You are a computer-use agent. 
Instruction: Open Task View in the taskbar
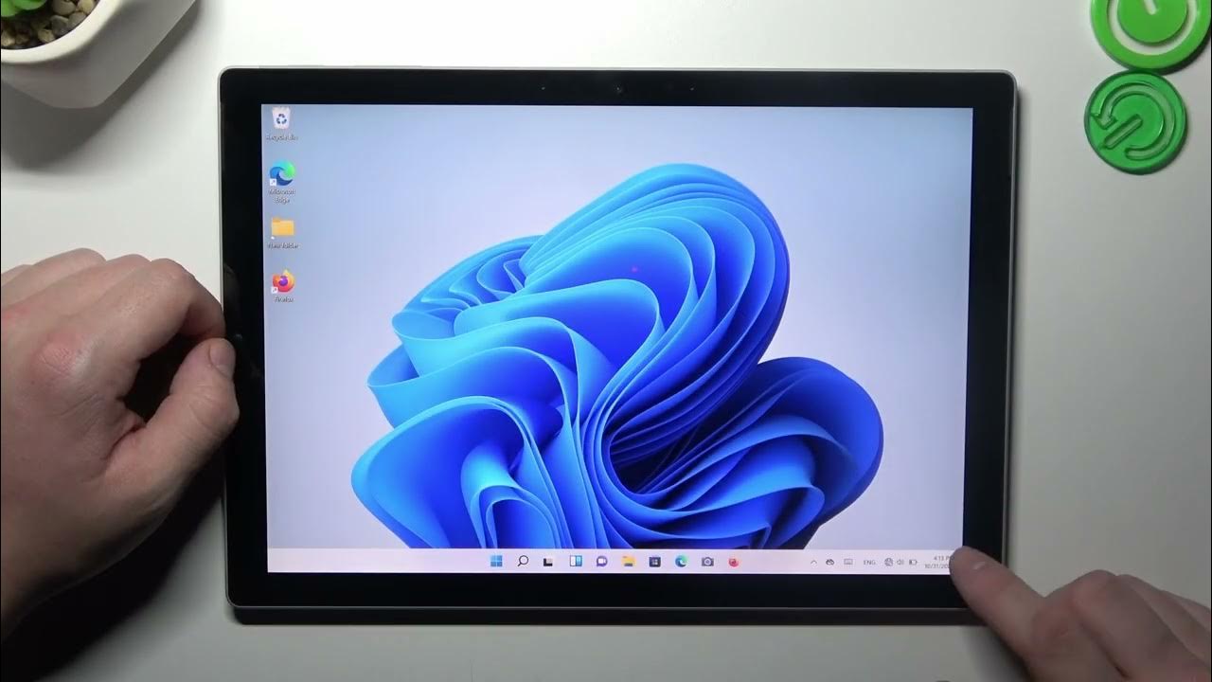click(548, 562)
